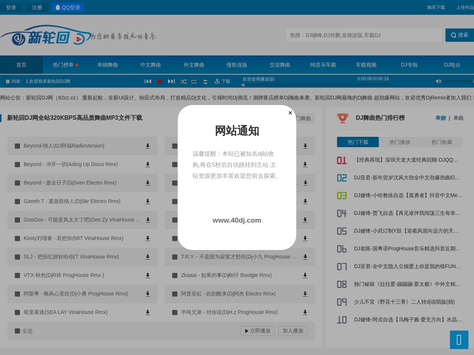Click the swap arrows player icon
474x355 pixels.
click(205, 82)
